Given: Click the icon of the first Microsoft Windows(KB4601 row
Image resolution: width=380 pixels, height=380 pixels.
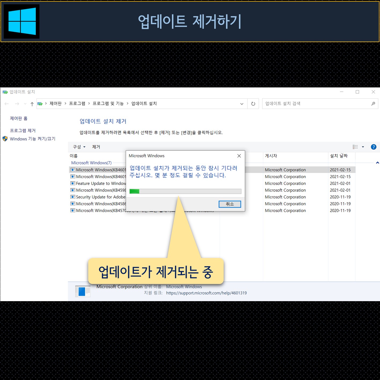Looking at the screenshot, I should coord(73,170).
